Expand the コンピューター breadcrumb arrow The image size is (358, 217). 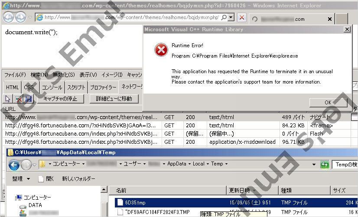(x=83, y=164)
